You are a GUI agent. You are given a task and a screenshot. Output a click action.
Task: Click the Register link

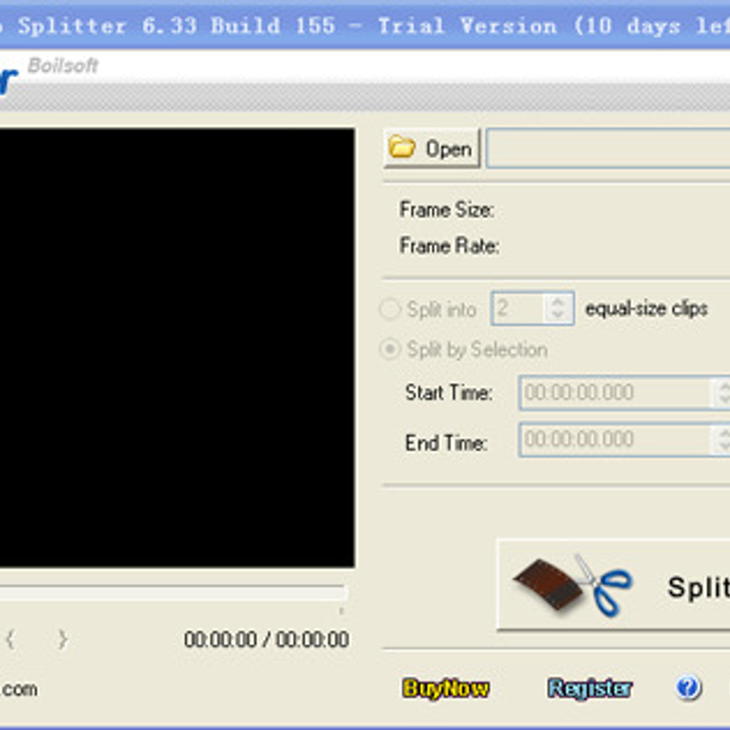click(589, 688)
